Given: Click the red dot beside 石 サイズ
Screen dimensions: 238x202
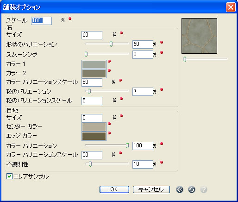Looking at the screenshot, I should click(x=121, y=33).
